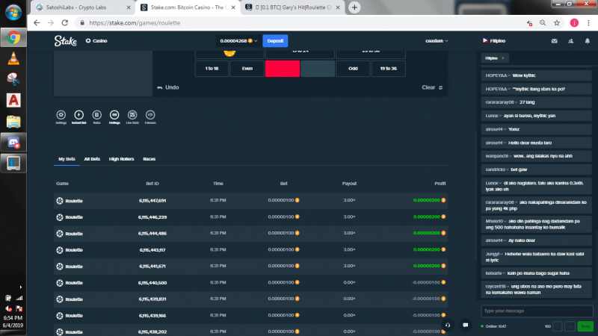Switch to the Races tab
The height and width of the screenshot is (336, 598).
coord(149,159)
